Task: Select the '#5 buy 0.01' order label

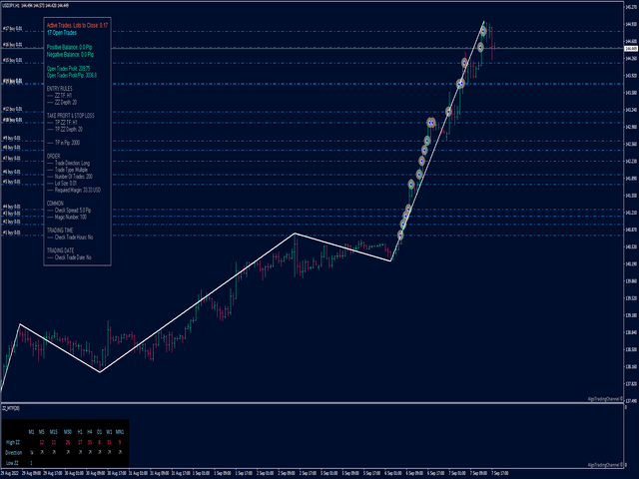Action: (x=12, y=182)
